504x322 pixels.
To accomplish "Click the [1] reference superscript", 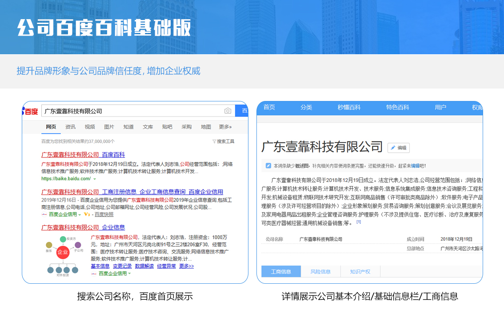I will coord(359,221).
